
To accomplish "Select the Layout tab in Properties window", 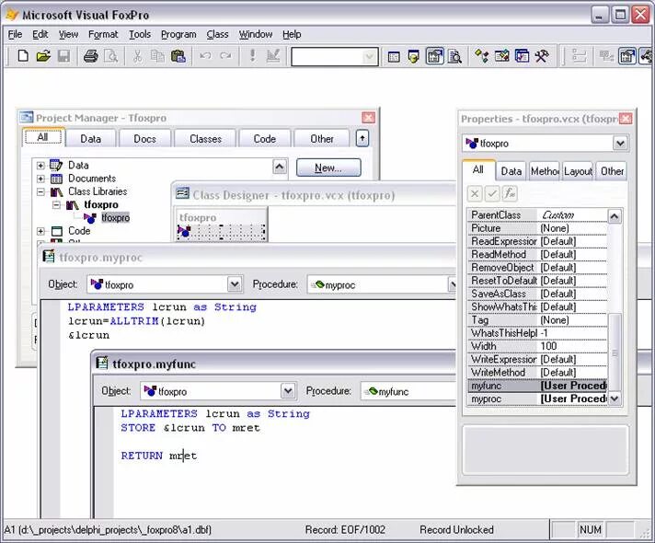I will tap(578, 171).
